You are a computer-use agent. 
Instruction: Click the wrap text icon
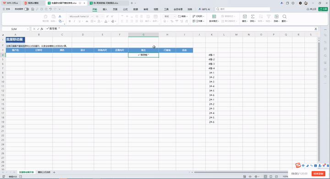pyautogui.click(x=148, y=16)
